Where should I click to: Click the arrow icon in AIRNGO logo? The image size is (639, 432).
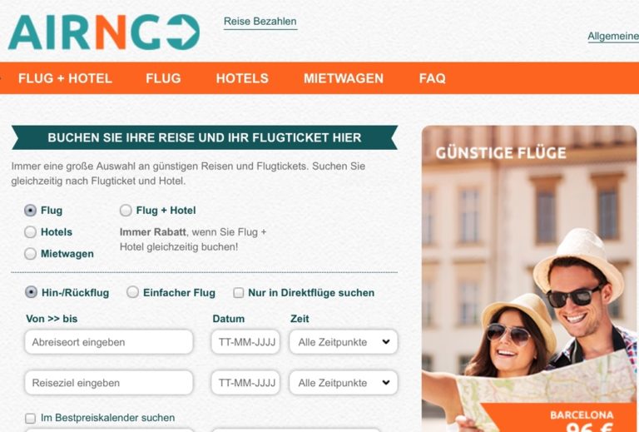tap(183, 32)
